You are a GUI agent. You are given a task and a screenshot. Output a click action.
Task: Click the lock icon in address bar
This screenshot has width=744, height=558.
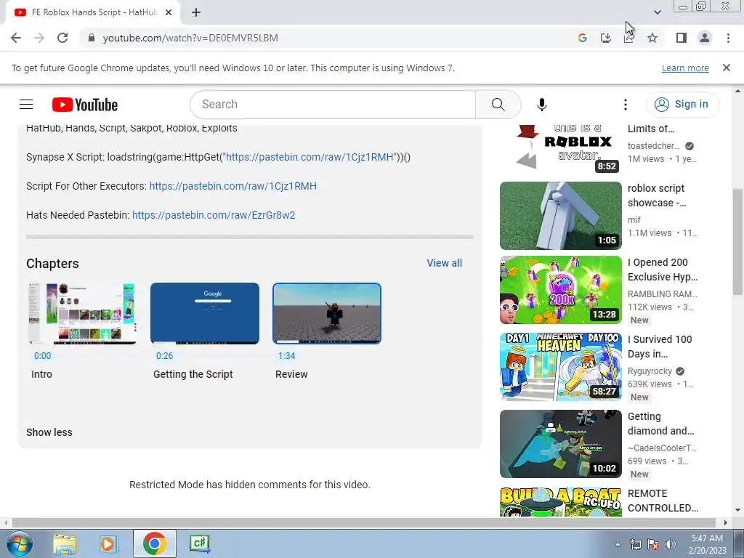click(x=92, y=38)
